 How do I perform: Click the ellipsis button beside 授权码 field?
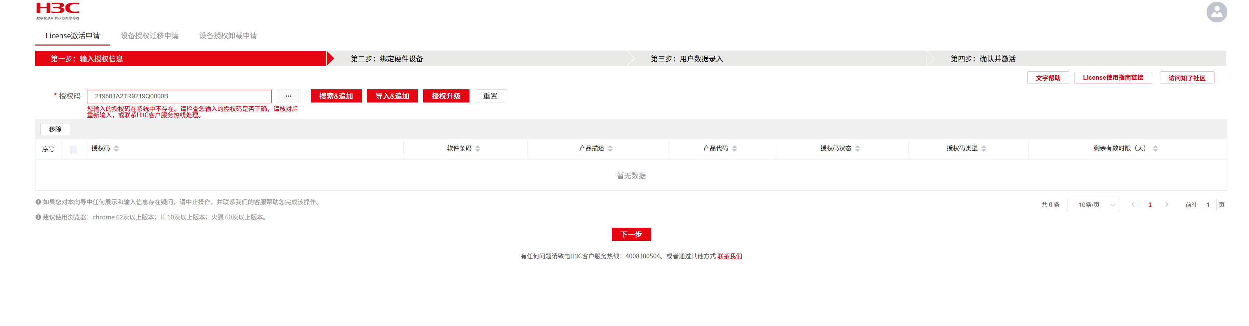[x=288, y=96]
